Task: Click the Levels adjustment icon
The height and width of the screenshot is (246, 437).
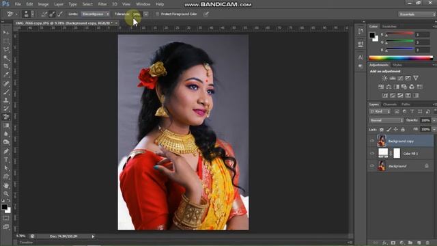Action: (393, 78)
